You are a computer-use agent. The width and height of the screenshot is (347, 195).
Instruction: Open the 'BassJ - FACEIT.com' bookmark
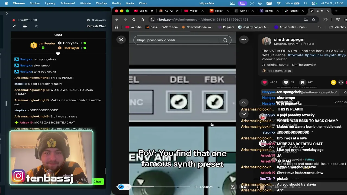point(162,27)
